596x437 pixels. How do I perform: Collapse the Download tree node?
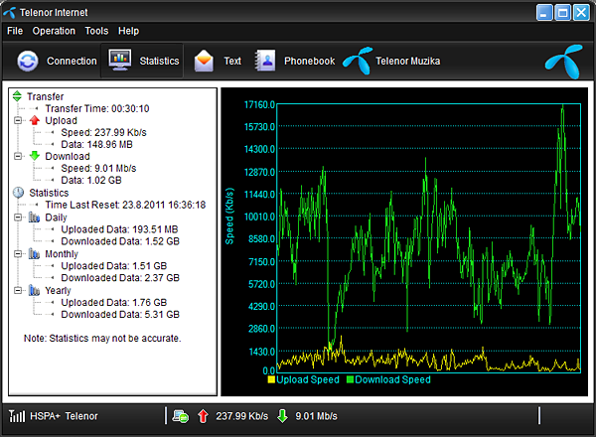pos(18,156)
